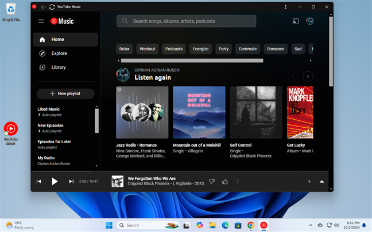This screenshot has height=232, width=372.
Task: Open the player bar more options menu
Action: 238,182
